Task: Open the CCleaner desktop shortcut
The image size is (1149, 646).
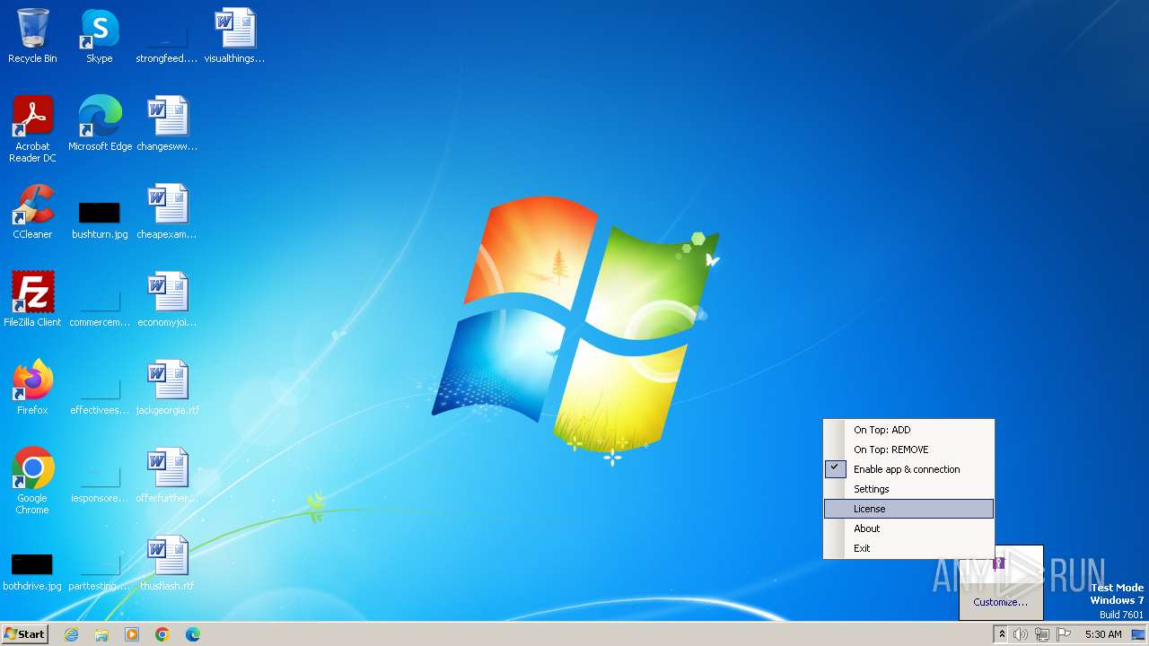Action: 32,212
